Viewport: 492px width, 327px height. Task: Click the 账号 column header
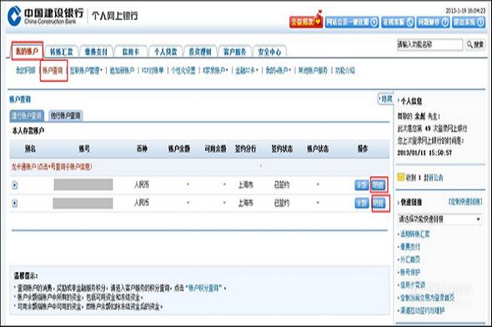[x=84, y=148]
